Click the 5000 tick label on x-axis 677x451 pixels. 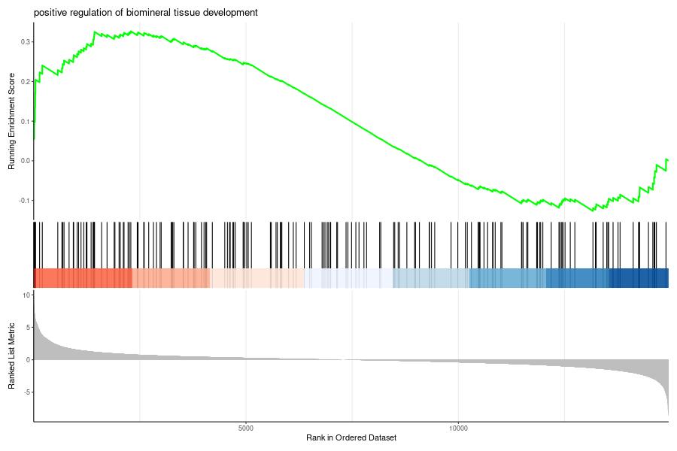(x=246, y=428)
